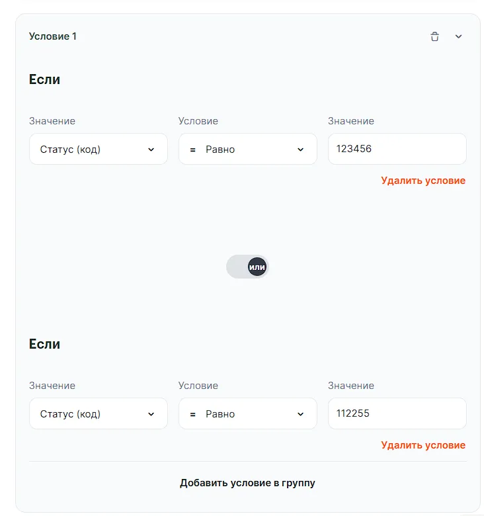Image resolution: width=484 pixels, height=516 pixels.
Task: Open the Равно dropdown next to 123456
Action: pos(247,150)
